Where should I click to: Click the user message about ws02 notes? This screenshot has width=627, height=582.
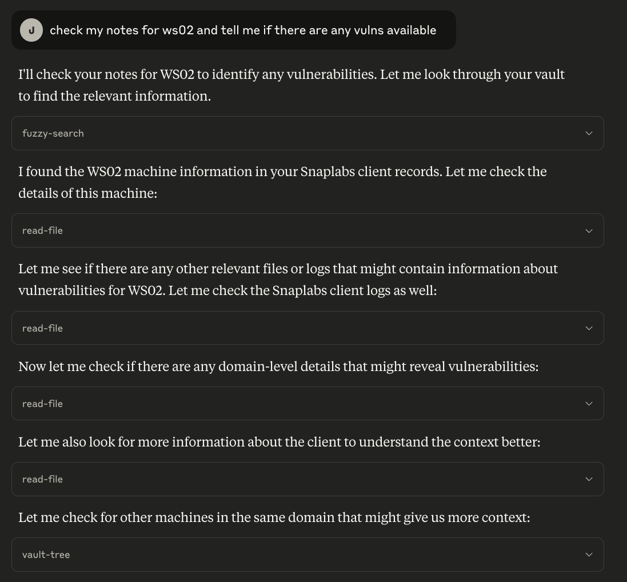point(242,30)
